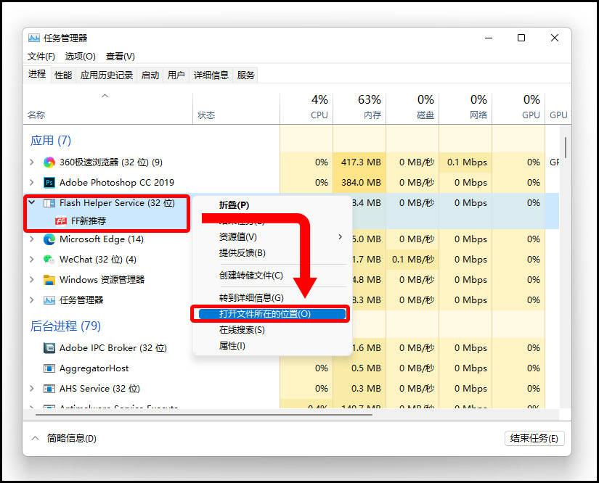Click the AHS Service process icon
Image resolution: width=599 pixels, height=483 pixels.
pos(49,389)
